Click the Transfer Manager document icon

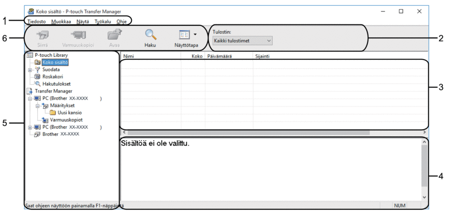pos(30,91)
